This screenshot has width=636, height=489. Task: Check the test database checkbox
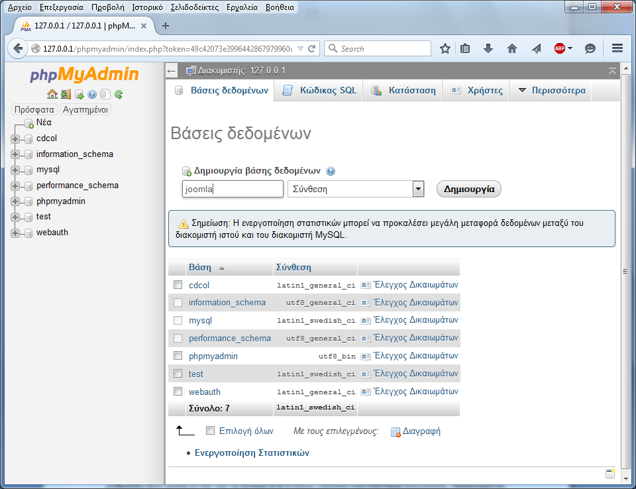point(178,373)
